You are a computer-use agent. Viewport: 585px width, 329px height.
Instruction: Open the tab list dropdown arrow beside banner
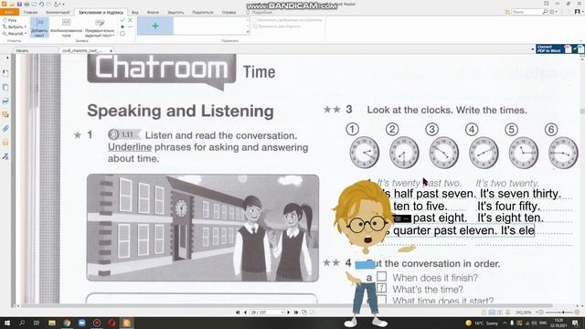[532, 49]
